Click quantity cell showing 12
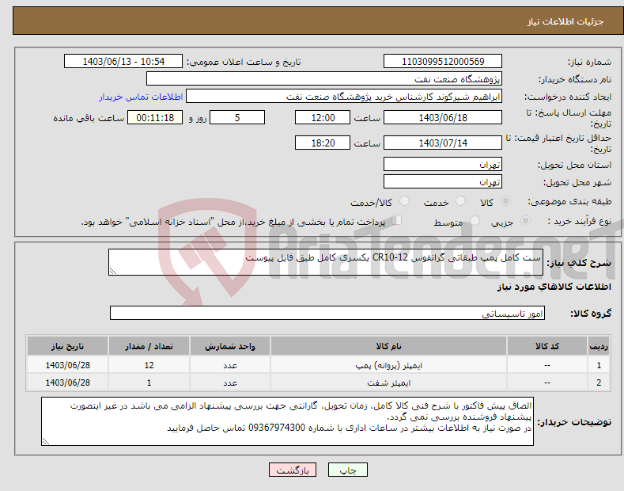624x491 pixels. pos(149,365)
